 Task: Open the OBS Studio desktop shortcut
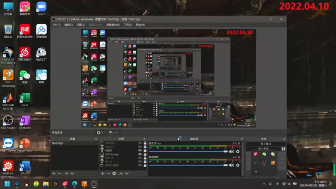(8, 123)
